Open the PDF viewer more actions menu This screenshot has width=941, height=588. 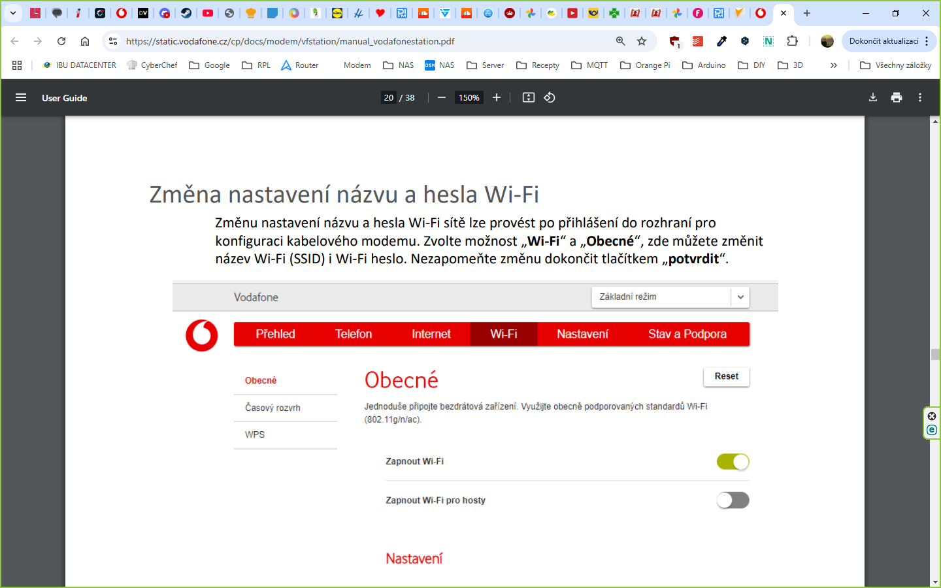click(919, 98)
